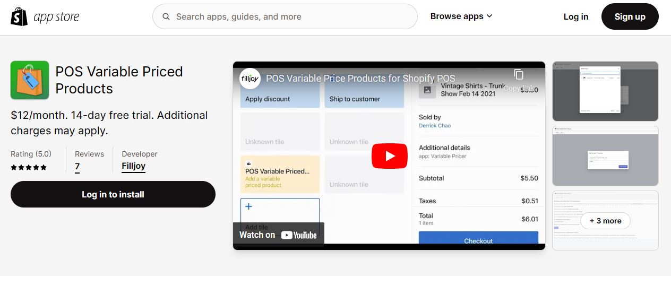Play the YouTube video with red button

[389, 156]
